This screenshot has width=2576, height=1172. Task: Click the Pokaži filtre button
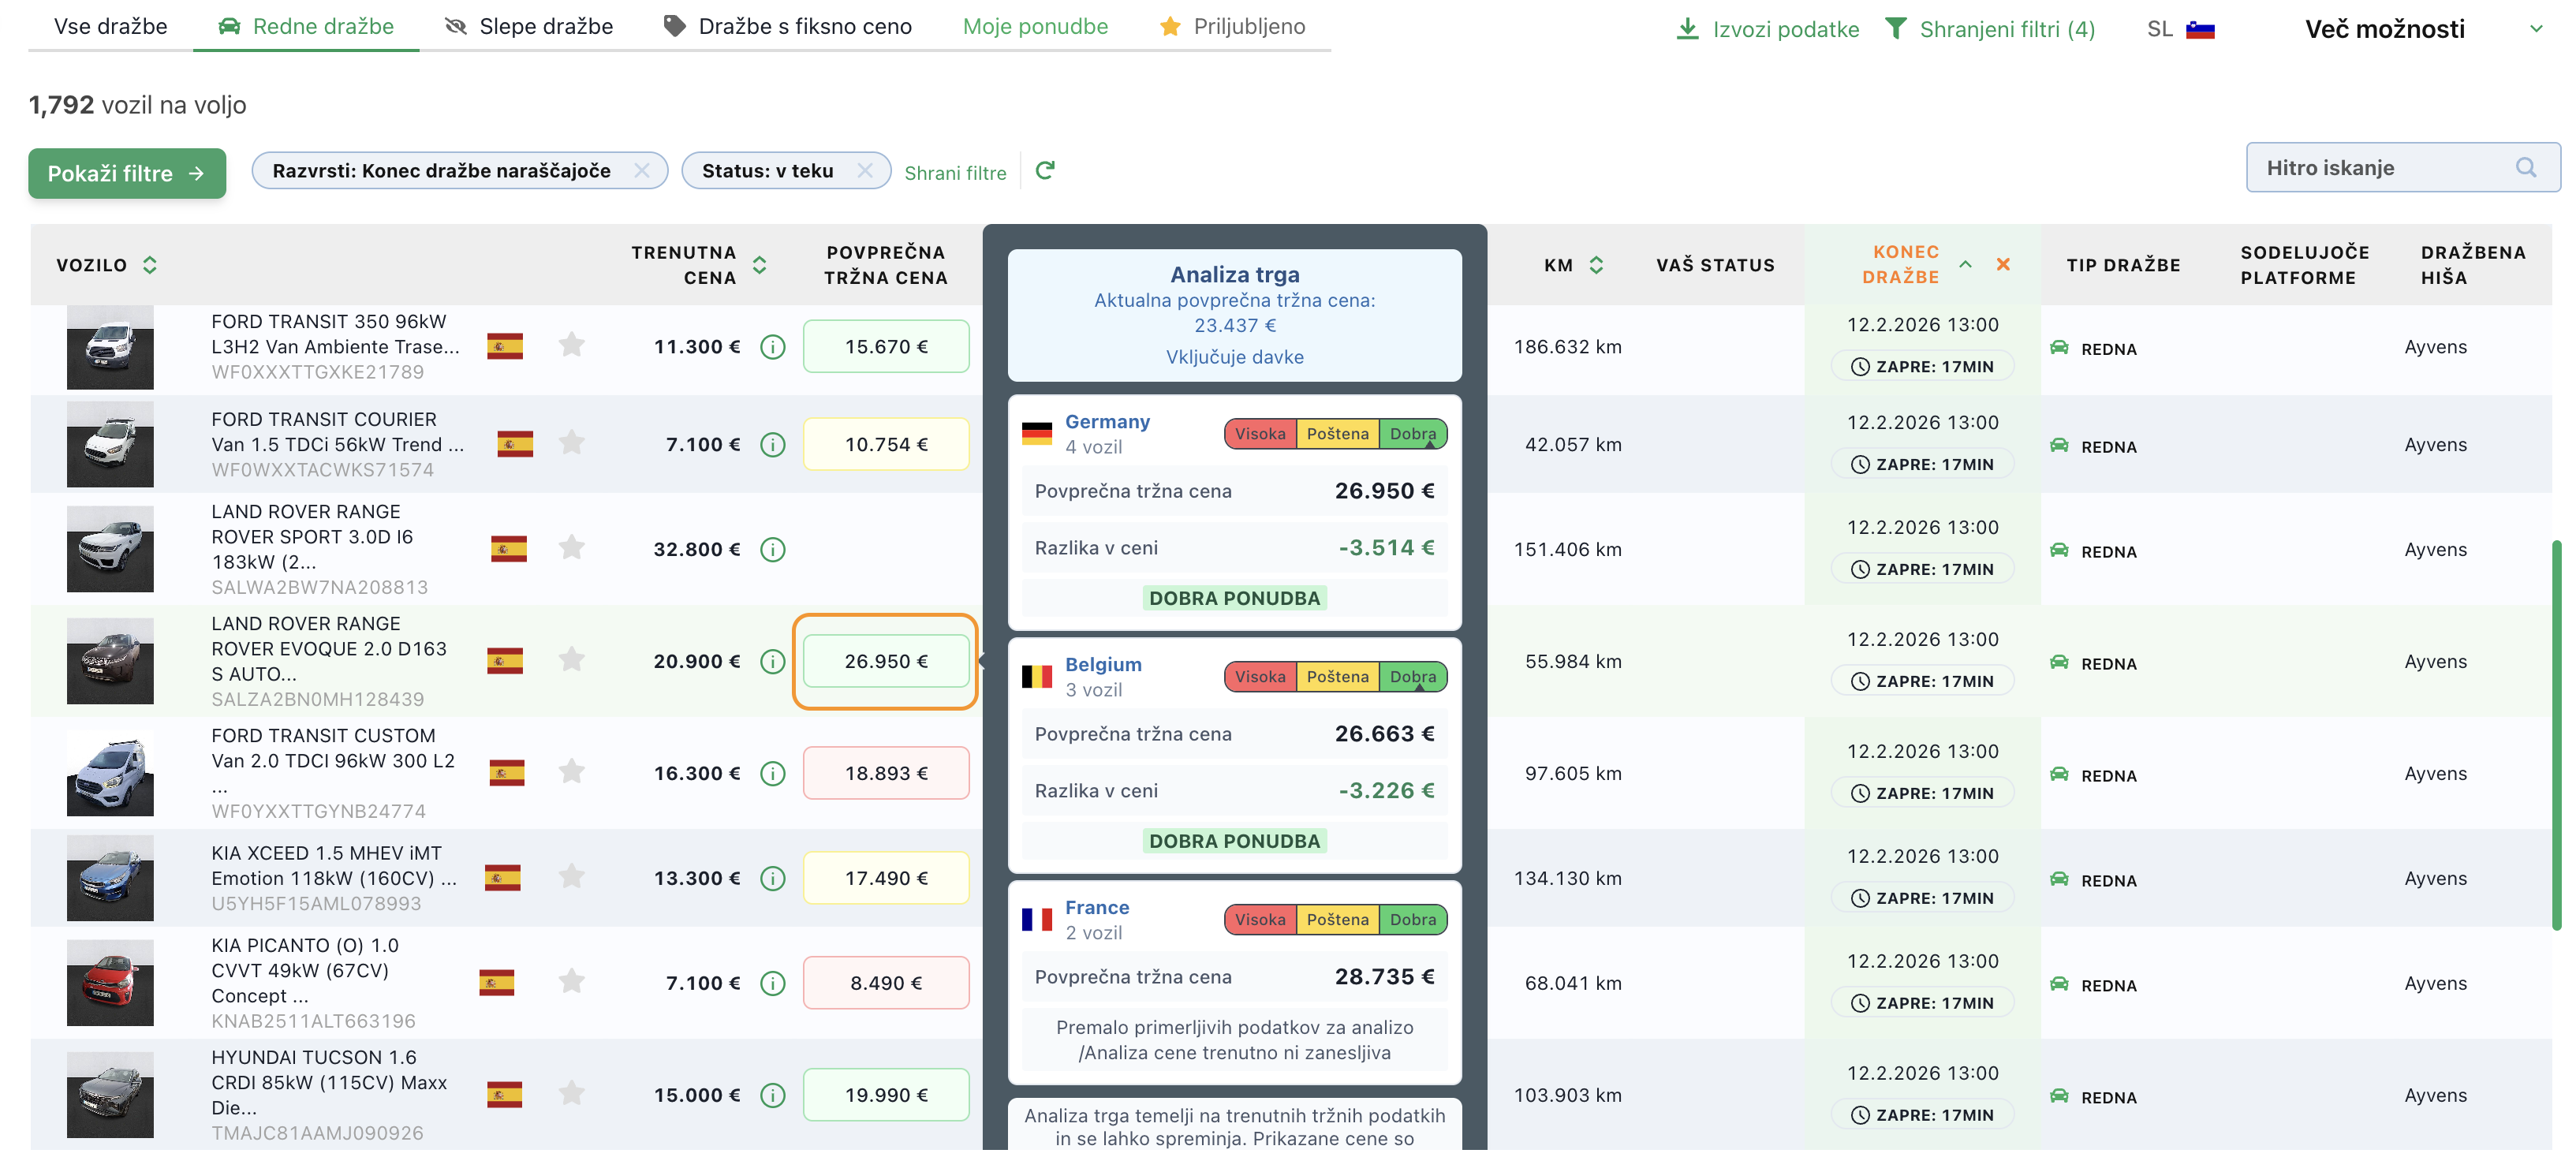127,174
